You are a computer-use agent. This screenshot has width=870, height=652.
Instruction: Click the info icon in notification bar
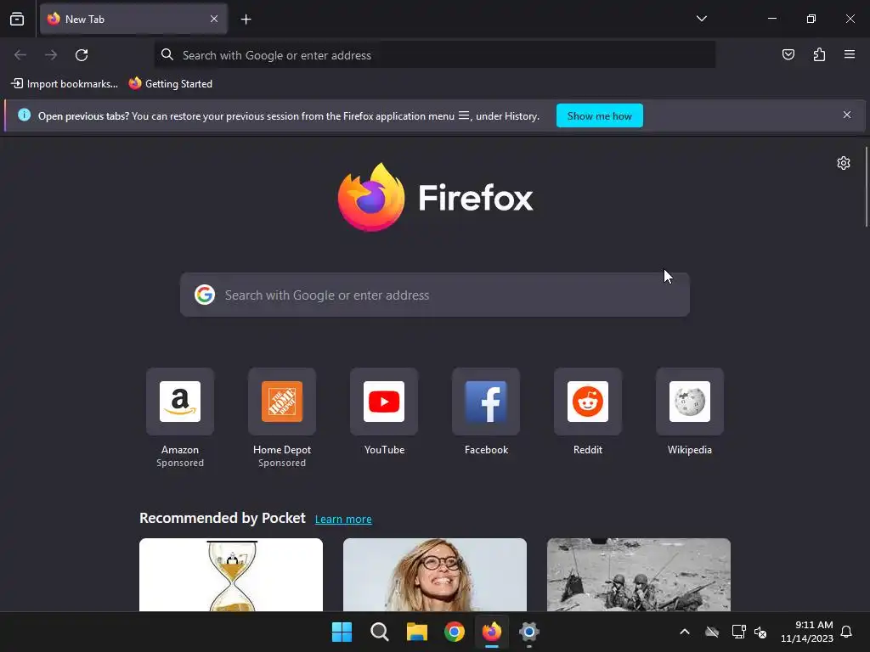pyautogui.click(x=24, y=115)
